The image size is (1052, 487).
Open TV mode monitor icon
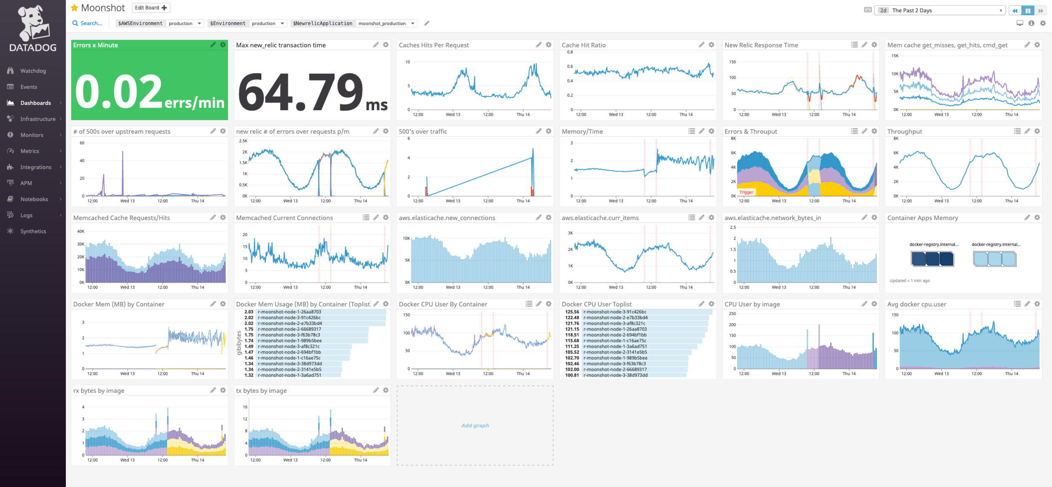(1020, 24)
